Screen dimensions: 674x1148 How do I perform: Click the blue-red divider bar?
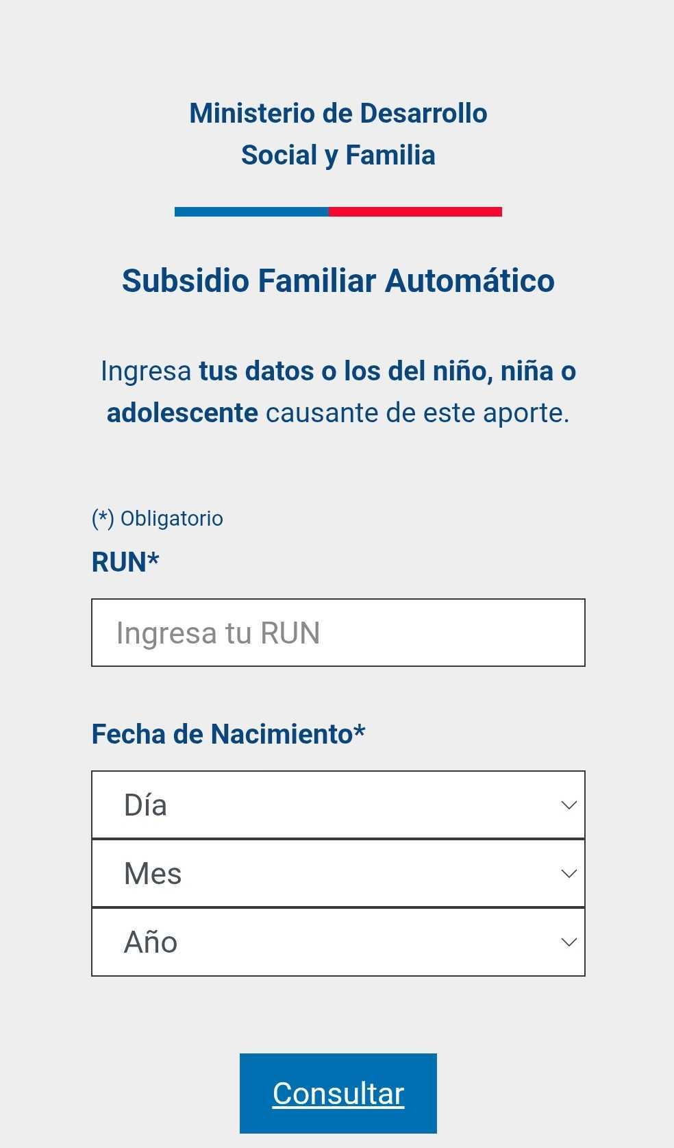click(x=337, y=212)
